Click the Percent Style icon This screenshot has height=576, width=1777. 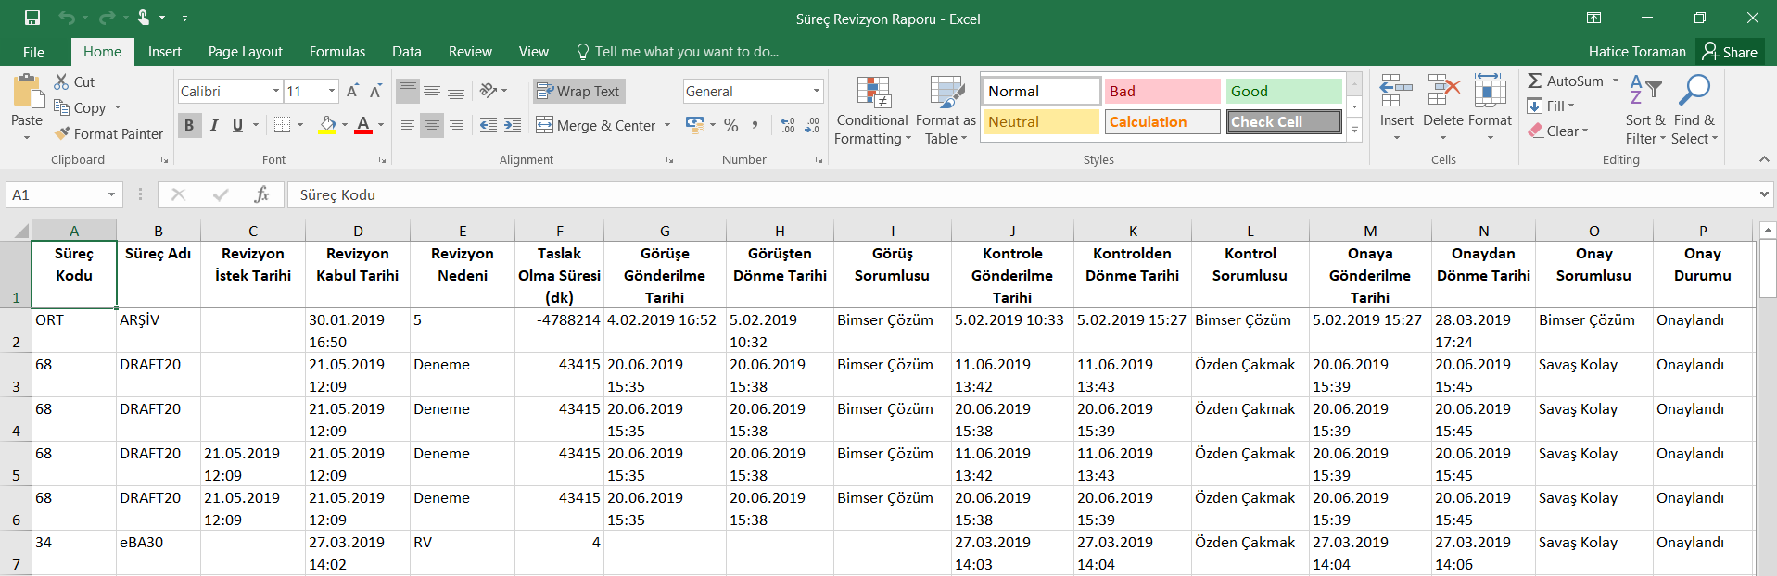point(731,125)
